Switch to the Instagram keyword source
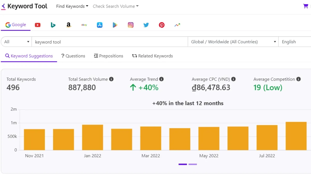This screenshot has height=175, width=311. pyautogui.click(x=131, y=25)
